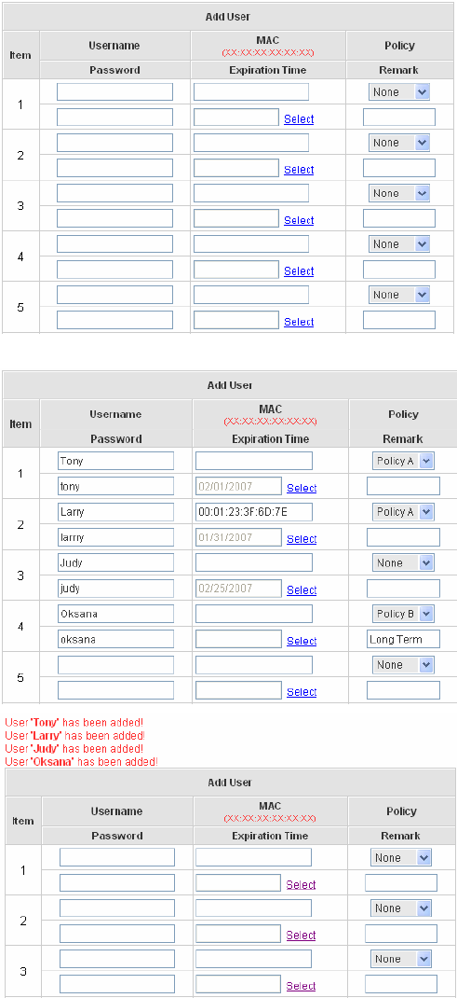Click Select link in Oksana's expiration row

coord(302,640)
